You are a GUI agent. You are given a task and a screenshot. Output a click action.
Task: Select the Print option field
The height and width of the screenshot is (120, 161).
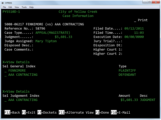[135, 20]
